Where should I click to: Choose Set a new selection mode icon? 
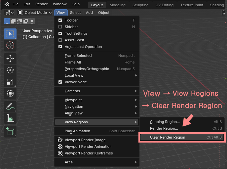coord(7,21)
